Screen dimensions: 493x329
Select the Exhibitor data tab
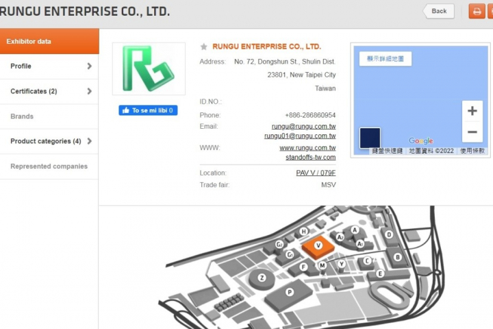point(49,41)
